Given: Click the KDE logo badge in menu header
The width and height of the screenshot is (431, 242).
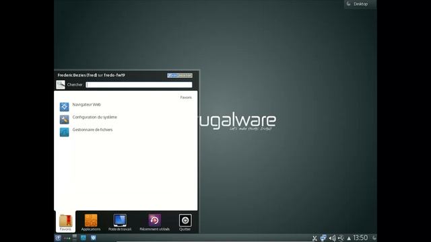Looking at the screenshot, I should [180, 75].
